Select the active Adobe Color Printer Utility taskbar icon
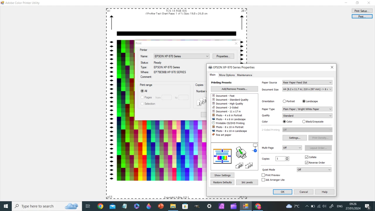This screenshot has width=375, height=211. 246,206
